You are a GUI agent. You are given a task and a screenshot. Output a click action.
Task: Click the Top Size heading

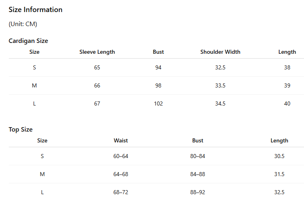(x=20, y=129)
